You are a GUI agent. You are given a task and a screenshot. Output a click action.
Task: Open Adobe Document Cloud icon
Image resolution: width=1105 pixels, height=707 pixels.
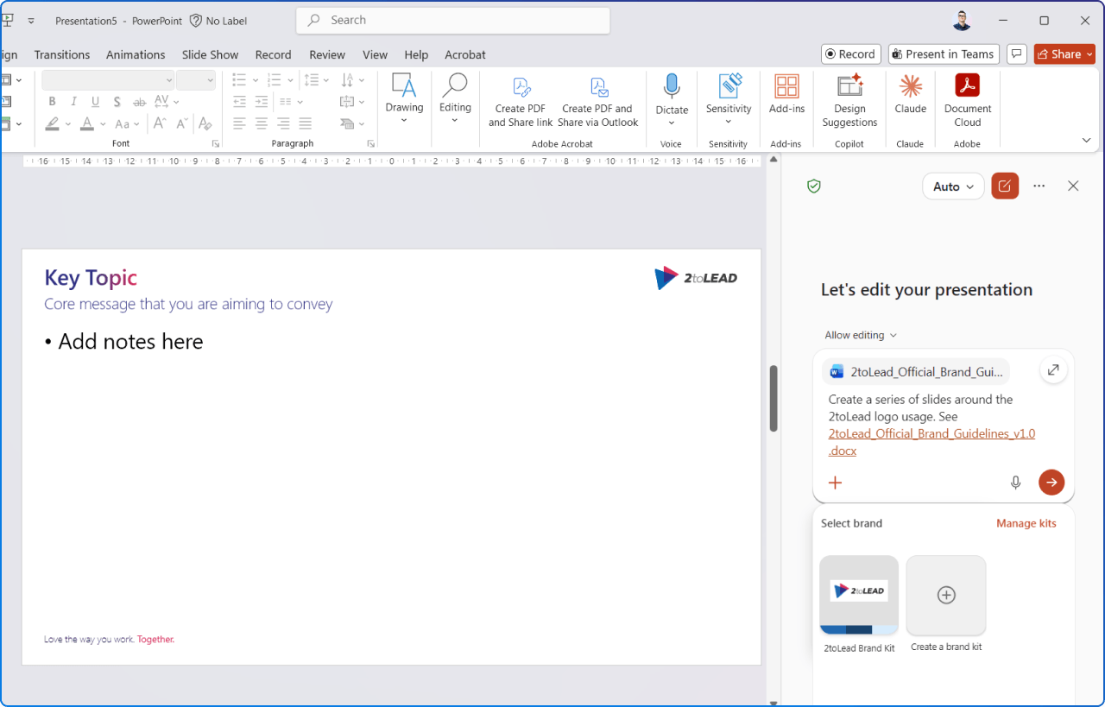pyautogui.click(x=968, y=101)
